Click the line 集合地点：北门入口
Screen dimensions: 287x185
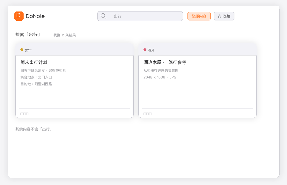(x=36, y=77)
